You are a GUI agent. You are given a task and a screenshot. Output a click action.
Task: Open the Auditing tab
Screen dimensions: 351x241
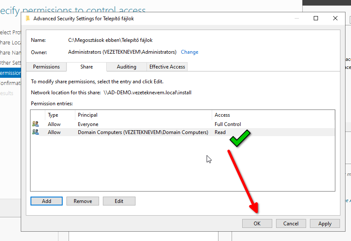tap(126, 67)
